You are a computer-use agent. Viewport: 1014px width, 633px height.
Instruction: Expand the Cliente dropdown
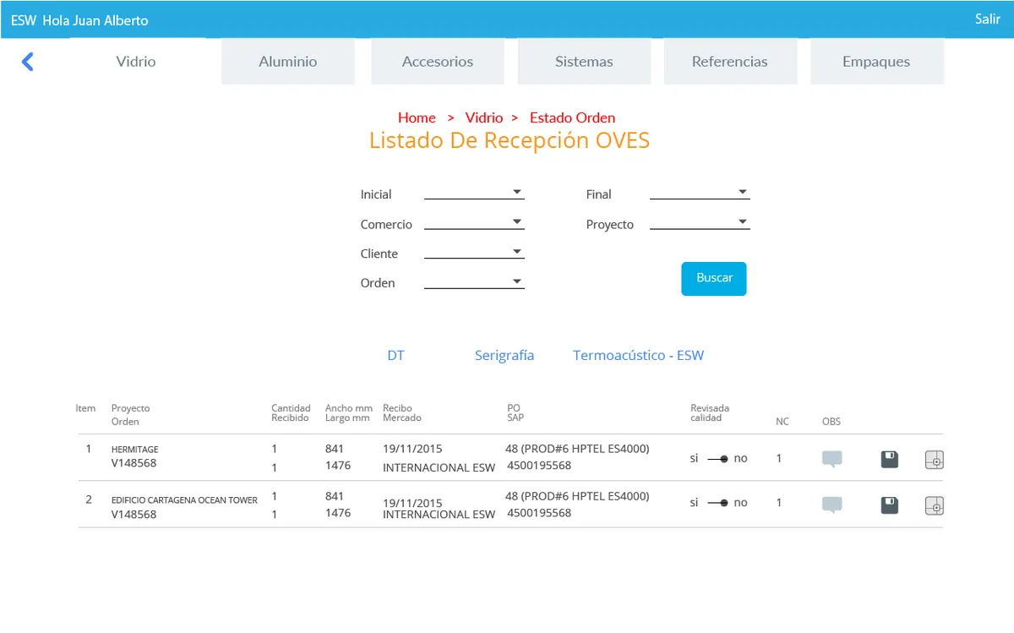474,252
